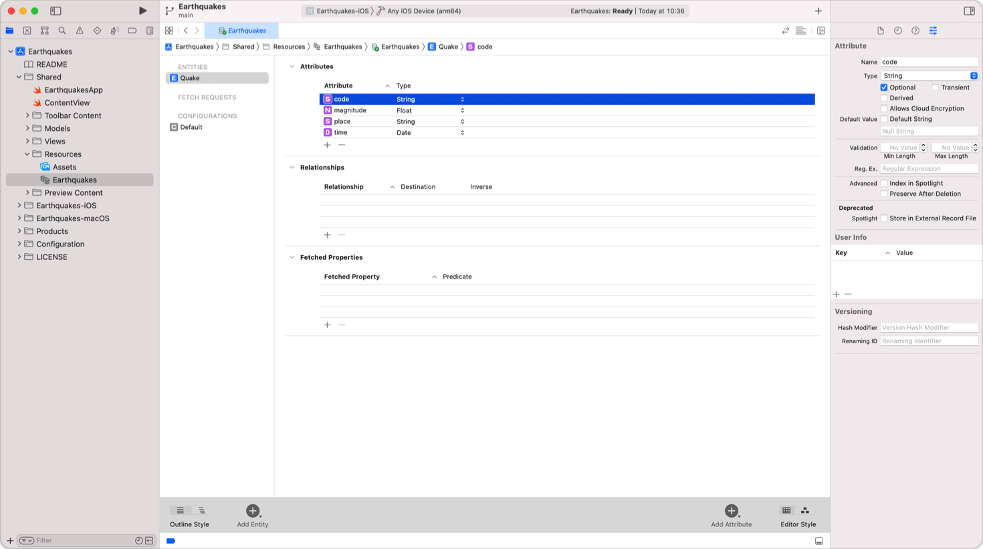Viewport: 983px width, 549px height.
Task: Add a new relationship with plus
Action: pos(327,235)
